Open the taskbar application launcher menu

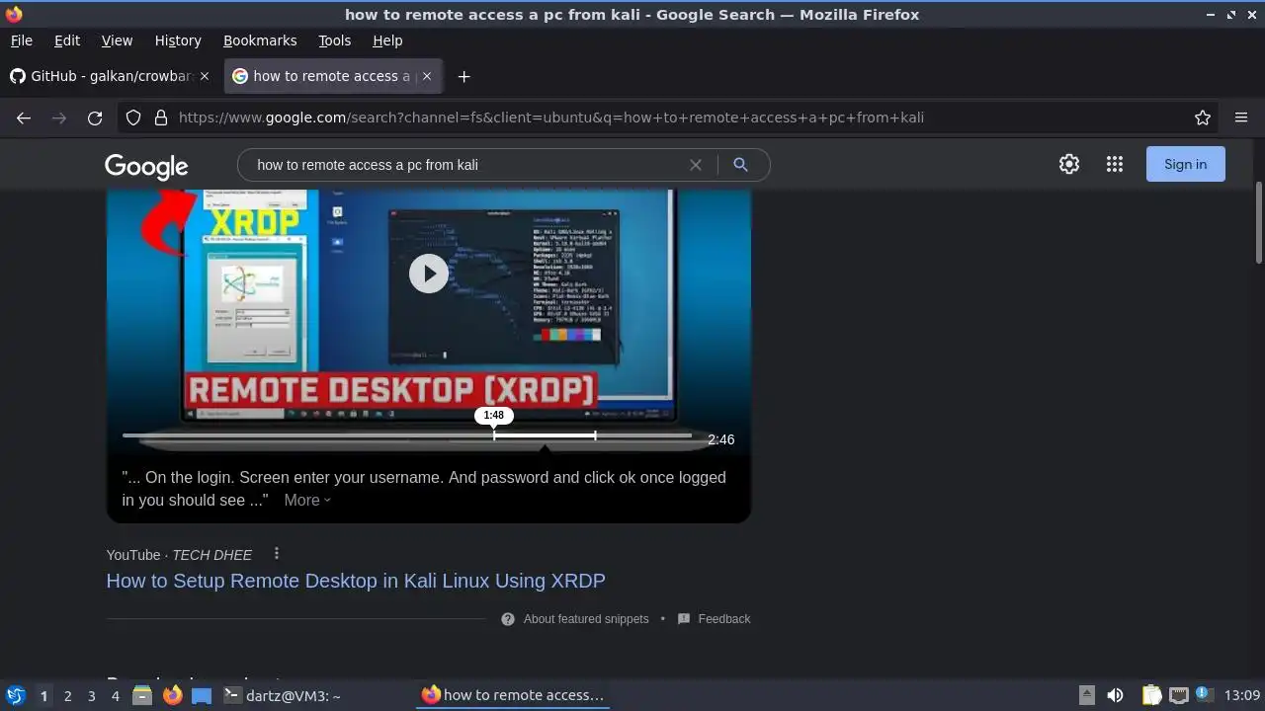click(16, 695)
